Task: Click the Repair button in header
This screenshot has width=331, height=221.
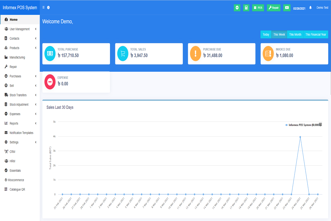Action: coord(273,8)
